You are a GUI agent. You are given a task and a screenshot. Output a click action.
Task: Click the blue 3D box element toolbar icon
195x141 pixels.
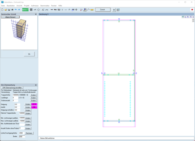pos(73,10)
